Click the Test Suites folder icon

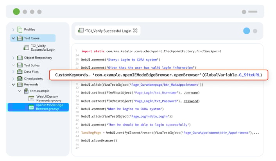point(20,65)
